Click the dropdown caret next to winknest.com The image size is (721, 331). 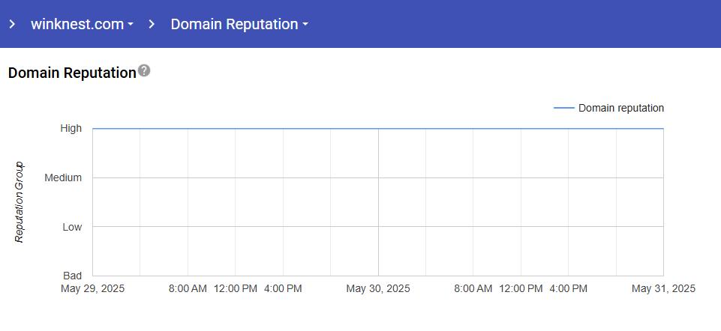(x=131, y=25)
